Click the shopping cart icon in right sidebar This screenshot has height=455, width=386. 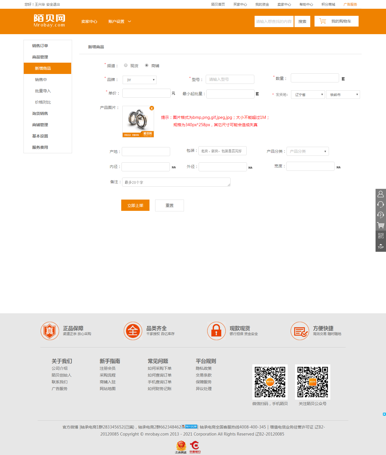tap(381, 225)
